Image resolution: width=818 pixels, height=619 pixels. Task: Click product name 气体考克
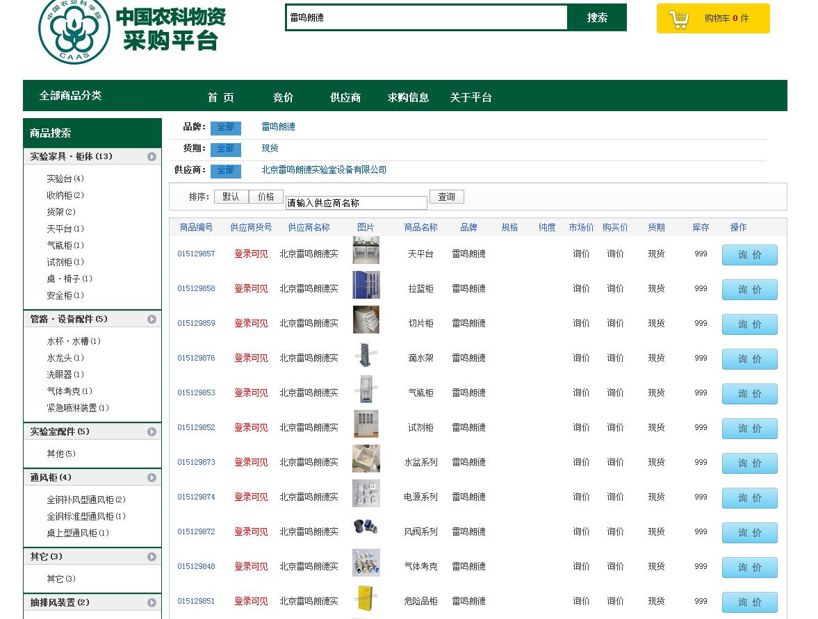click(420, 566)
